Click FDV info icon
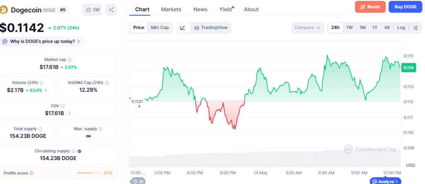 [63, 106]
